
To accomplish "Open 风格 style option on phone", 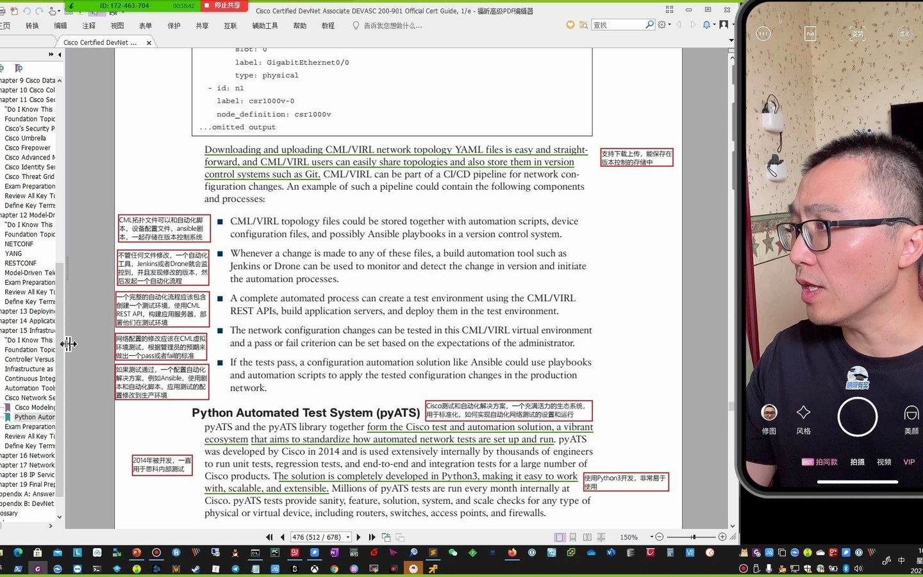I will click(803, 419).
